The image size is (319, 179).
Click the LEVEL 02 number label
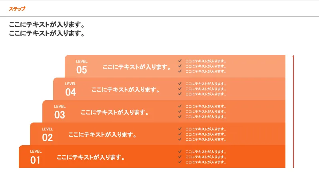point(48,138)
